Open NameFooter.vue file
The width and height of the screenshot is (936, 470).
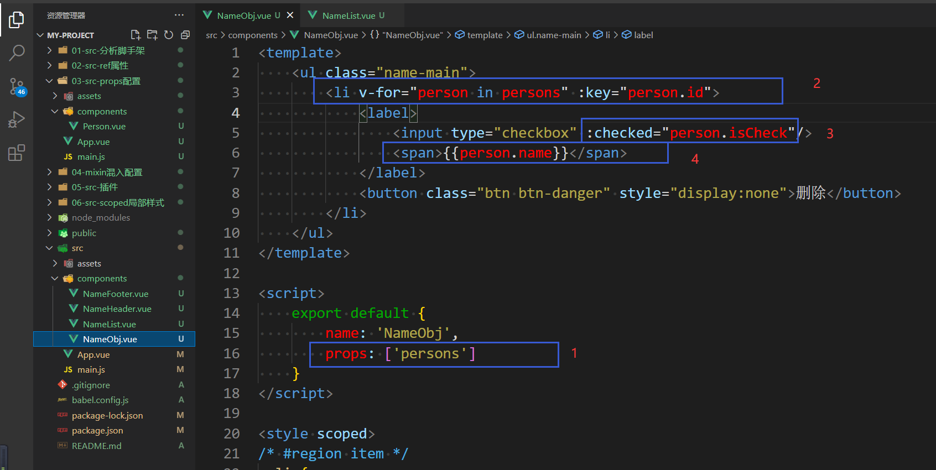(x=116, y=294)
